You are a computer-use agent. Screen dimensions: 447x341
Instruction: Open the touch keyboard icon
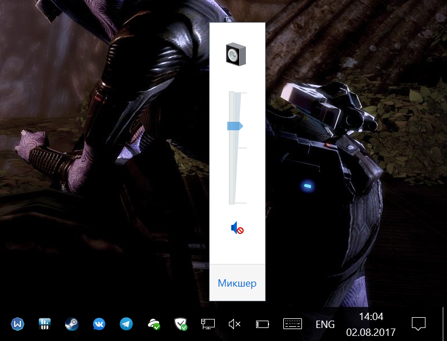[292, 324]
